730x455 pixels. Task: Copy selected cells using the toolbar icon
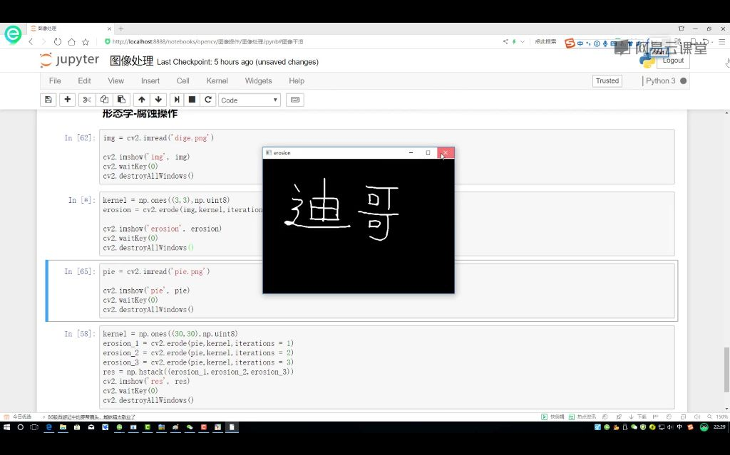coord(104,100)
